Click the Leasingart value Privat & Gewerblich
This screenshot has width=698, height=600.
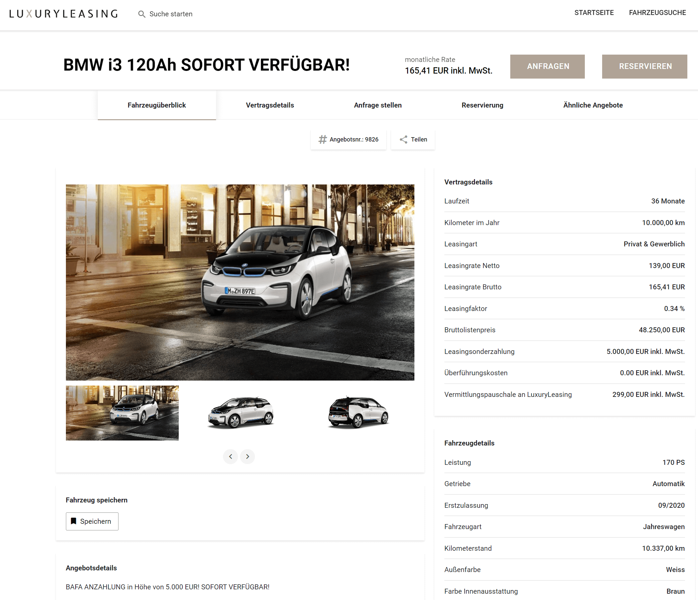coord(654,244)
